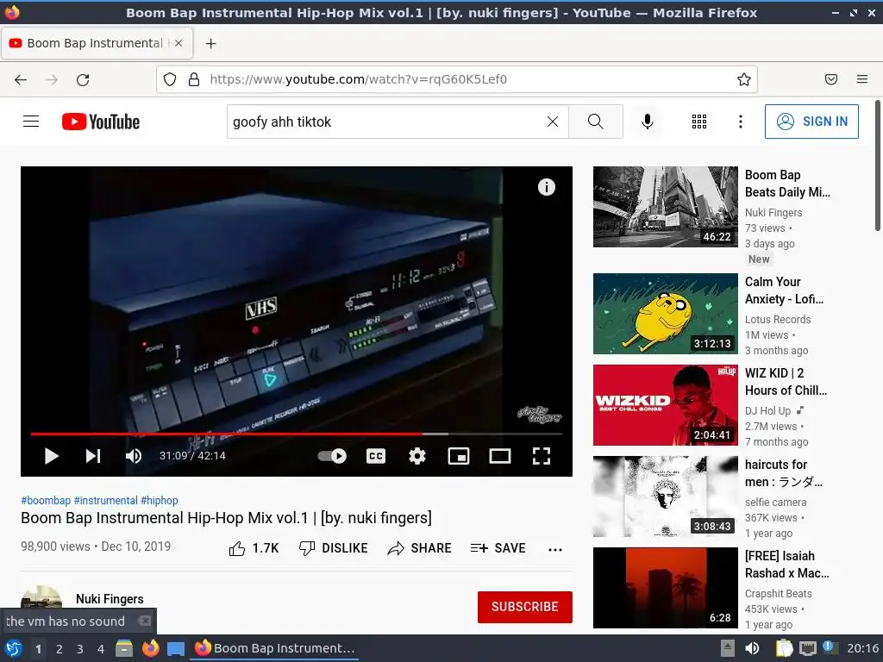This screenshot has width=883, height=662.
Task: Toggle the autoplay switch
Action: (332, 456)
